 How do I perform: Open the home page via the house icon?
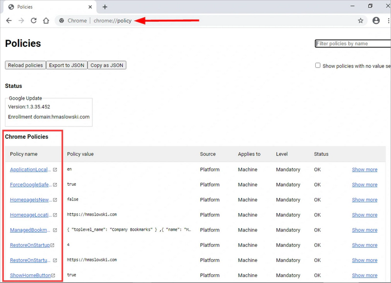[46, 21]
